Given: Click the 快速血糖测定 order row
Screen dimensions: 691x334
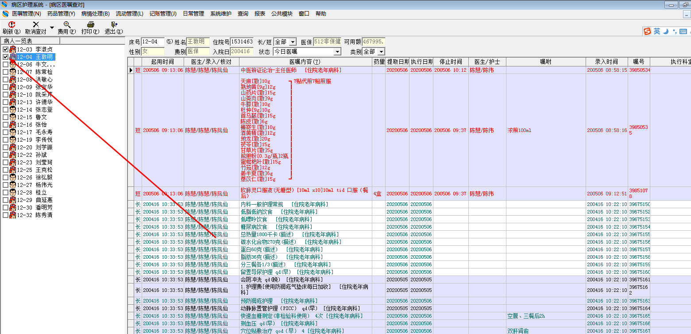Looking at the screenshot, I should (x=409, y=316).
